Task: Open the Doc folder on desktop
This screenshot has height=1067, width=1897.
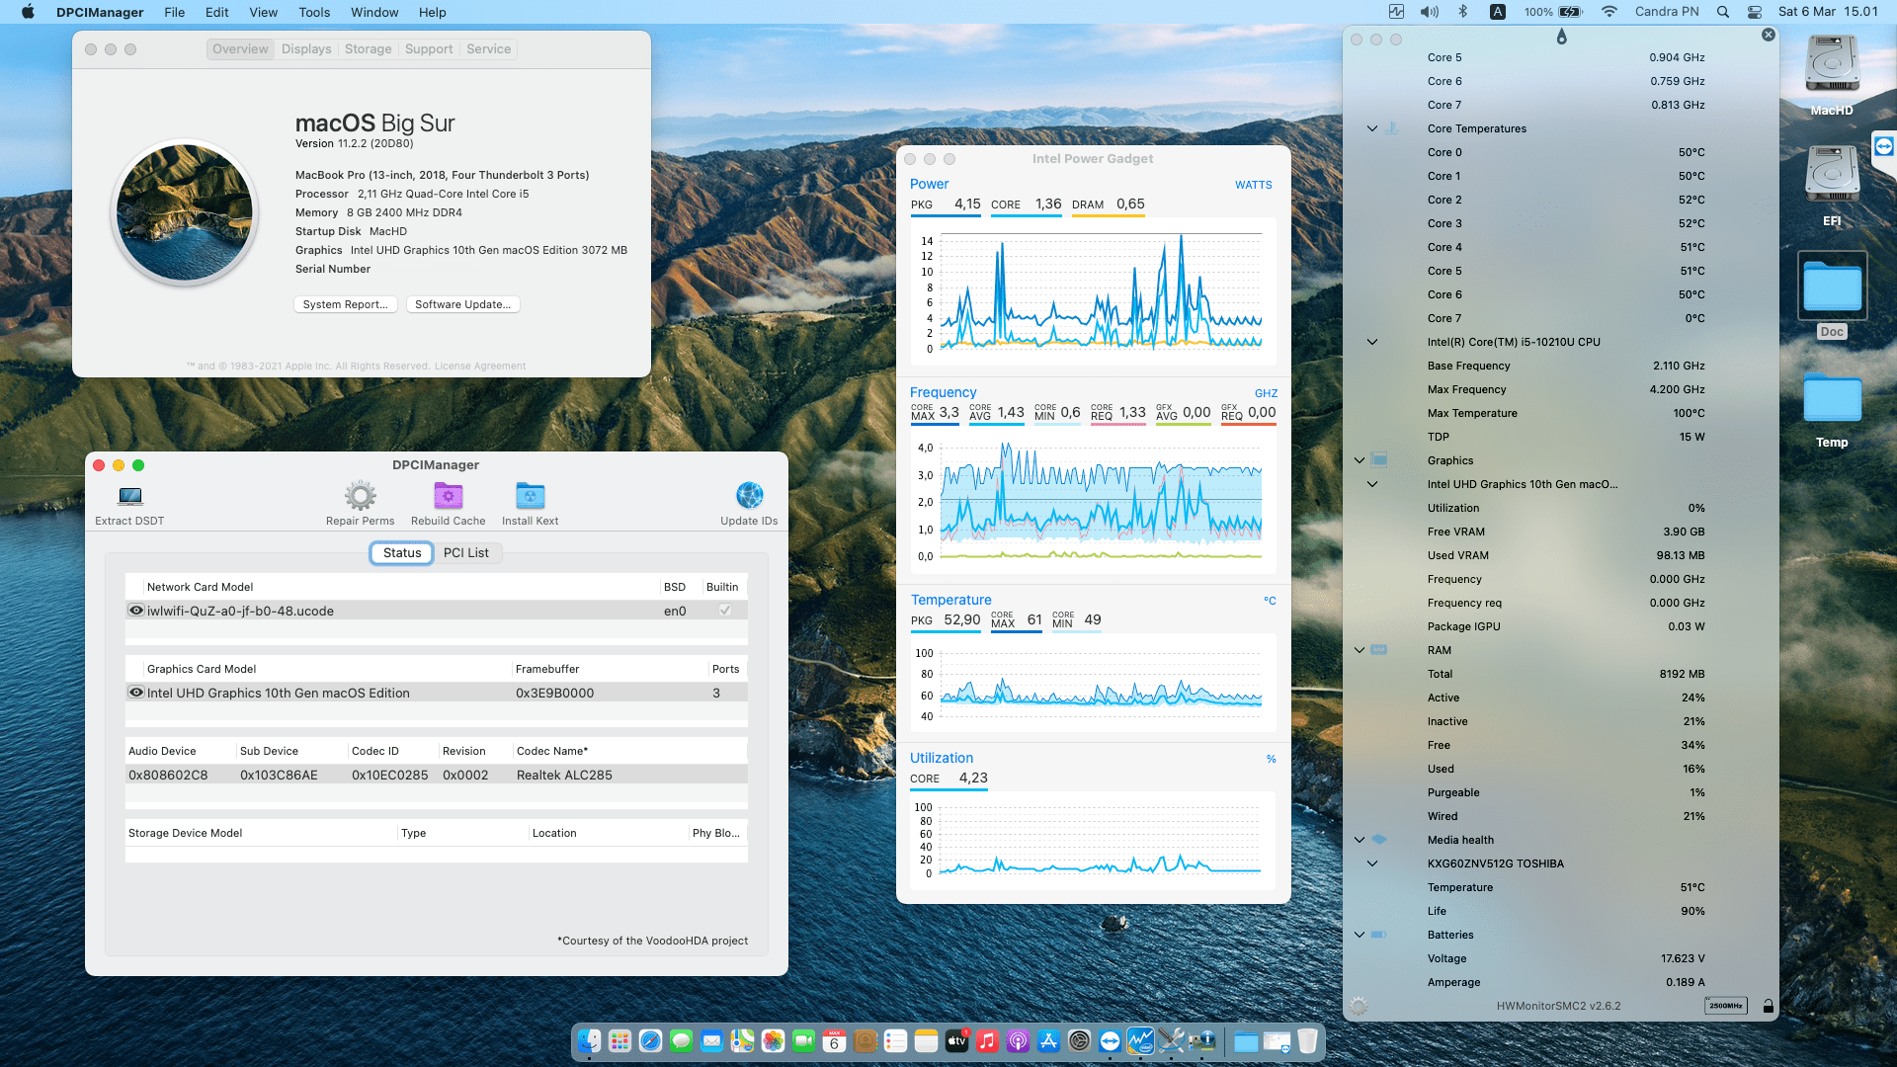Action: pyautogui.click(x=1832, y=287)
